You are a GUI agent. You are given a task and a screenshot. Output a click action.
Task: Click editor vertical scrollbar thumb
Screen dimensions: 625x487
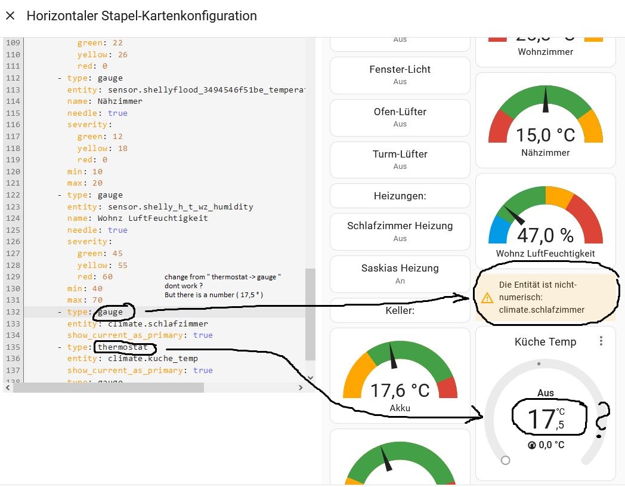click(310, 315)
